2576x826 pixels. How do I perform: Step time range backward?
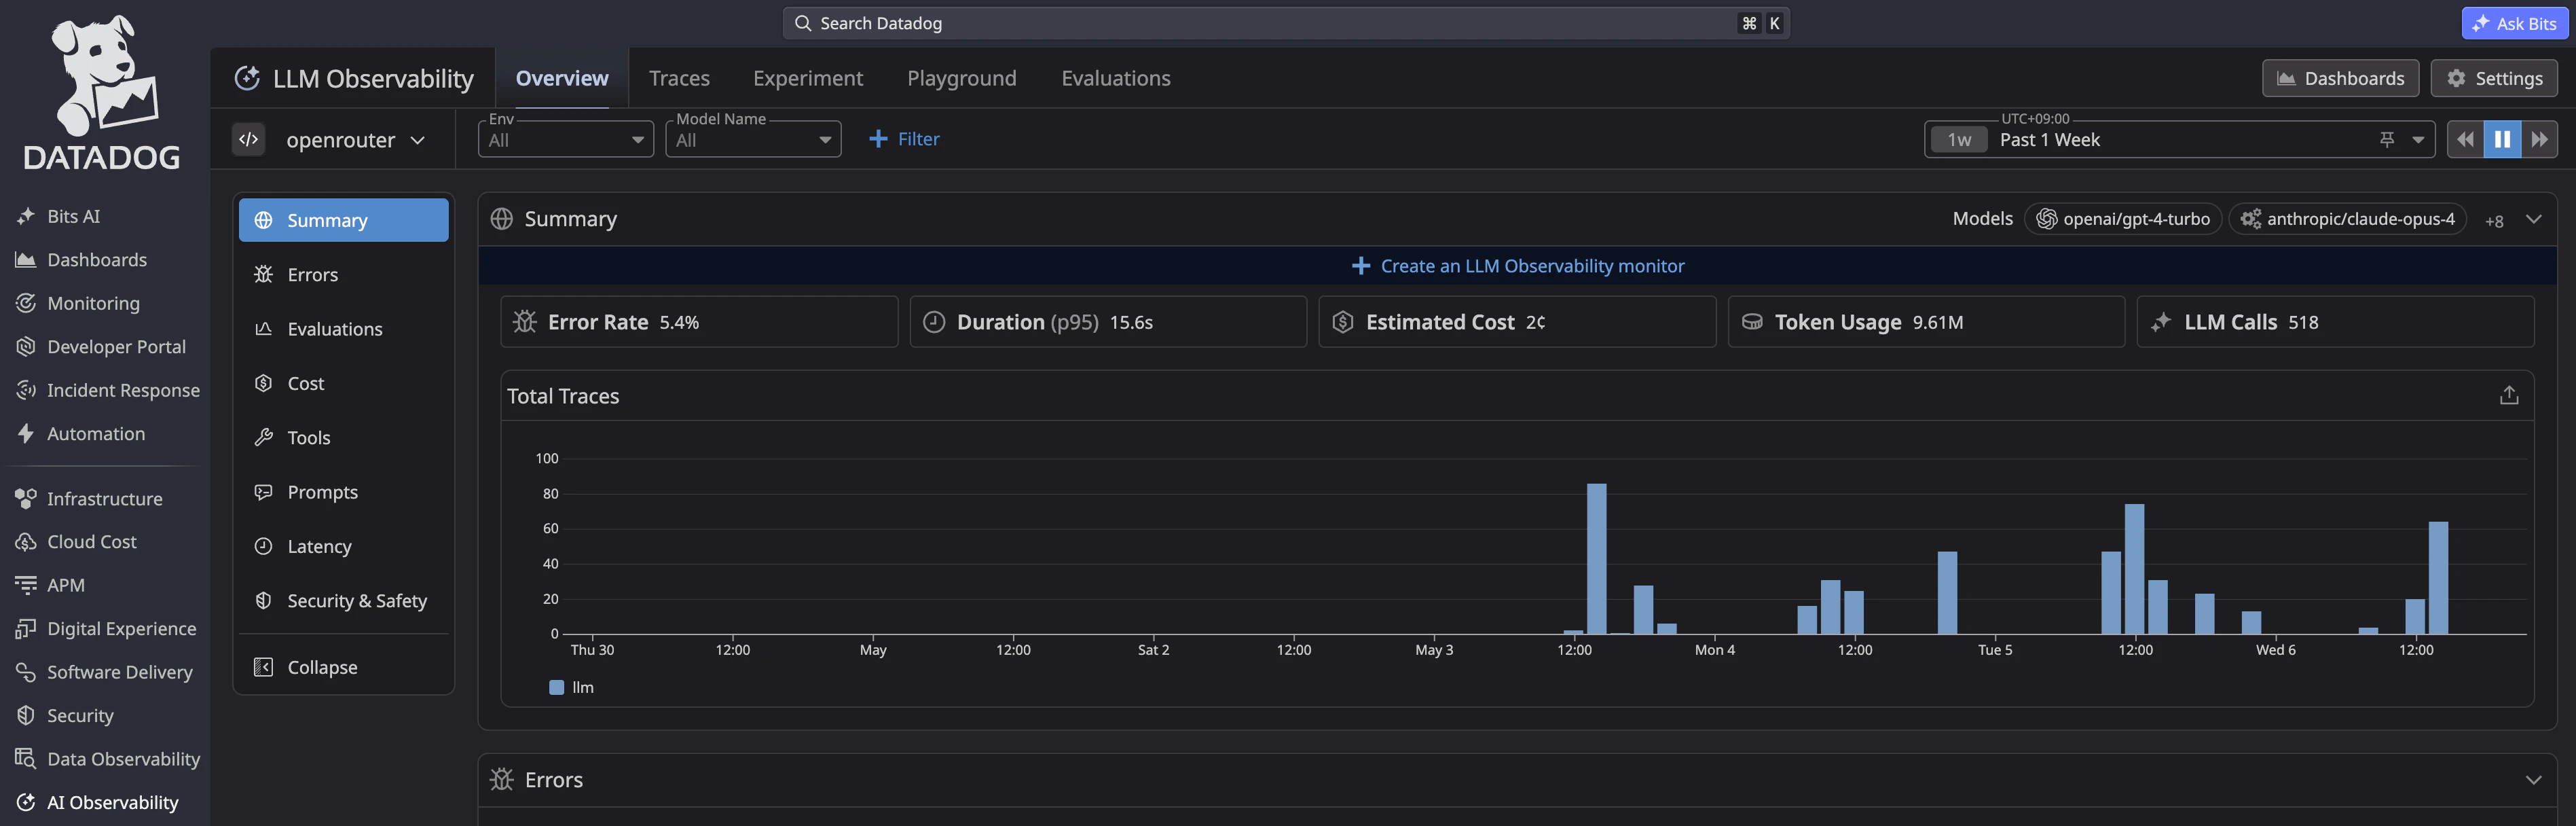(x=2465, y=140)
